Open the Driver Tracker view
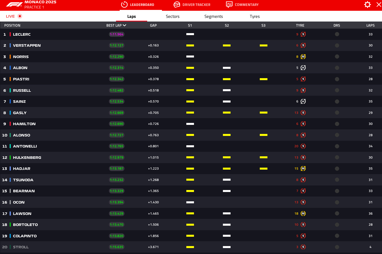Image resolution: width=382 pixels, height=254 pixels. [x=192, y=5]
